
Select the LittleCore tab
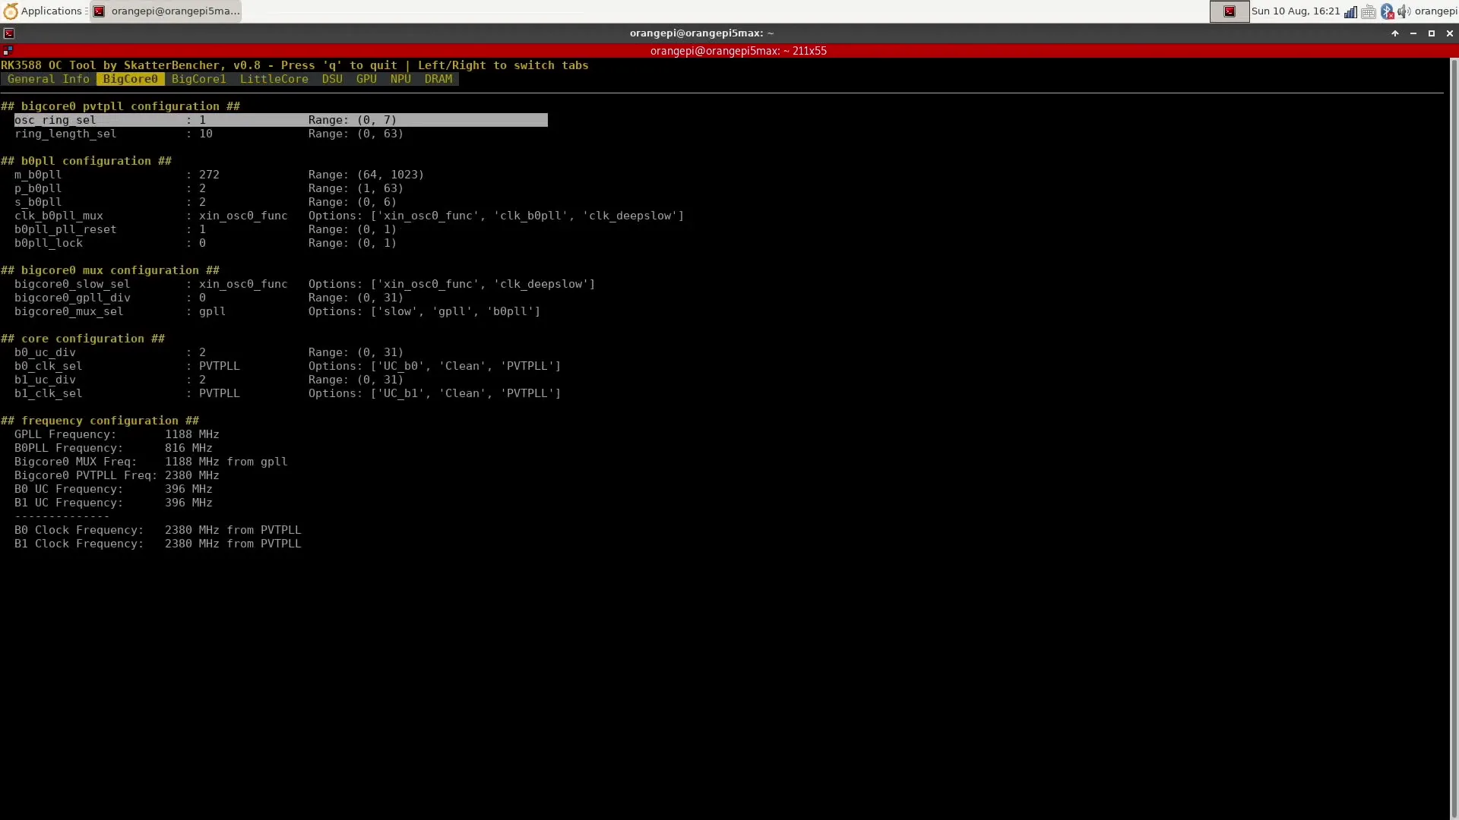(x=274, y=79)
